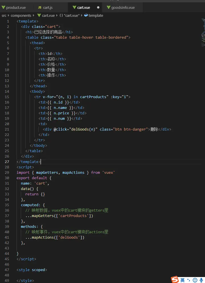The height and width of the screenshot is (283, 205).
Task: Click the th 操作 header text
Action: (51, 75)
